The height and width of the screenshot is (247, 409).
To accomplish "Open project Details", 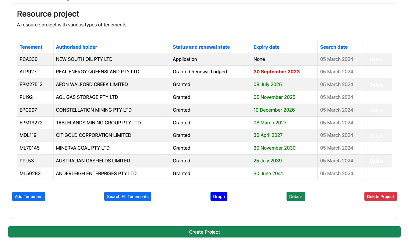I will coord(296,197).
